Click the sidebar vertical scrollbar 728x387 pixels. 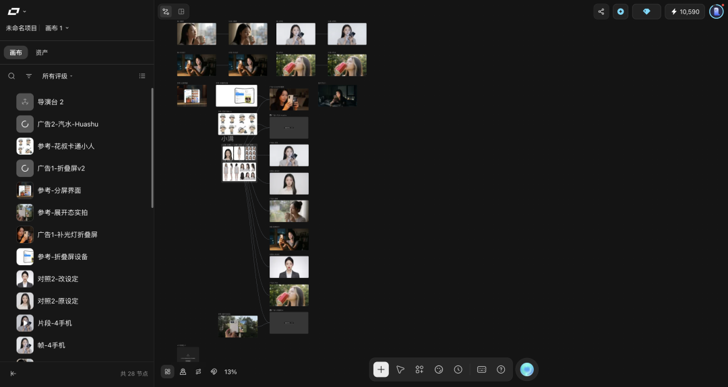(152, 147)
